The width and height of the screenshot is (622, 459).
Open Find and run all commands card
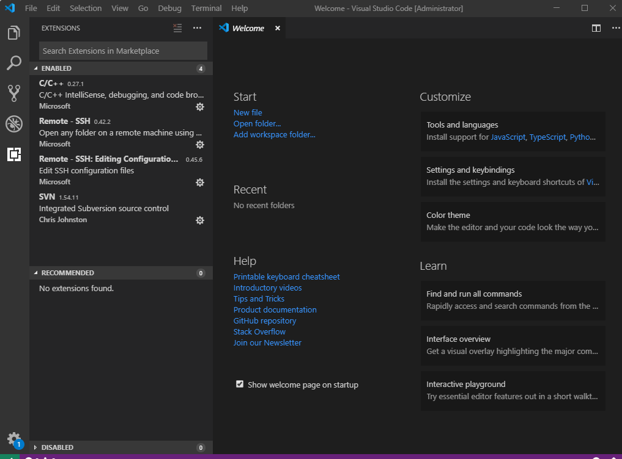coord(513,300)
